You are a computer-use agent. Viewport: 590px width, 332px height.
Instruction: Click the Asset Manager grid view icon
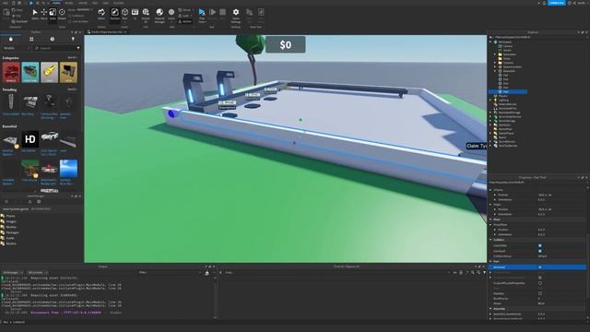pyautogui.click(x=39, y=202)
